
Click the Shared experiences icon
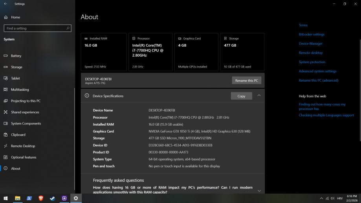click(5, 112)
